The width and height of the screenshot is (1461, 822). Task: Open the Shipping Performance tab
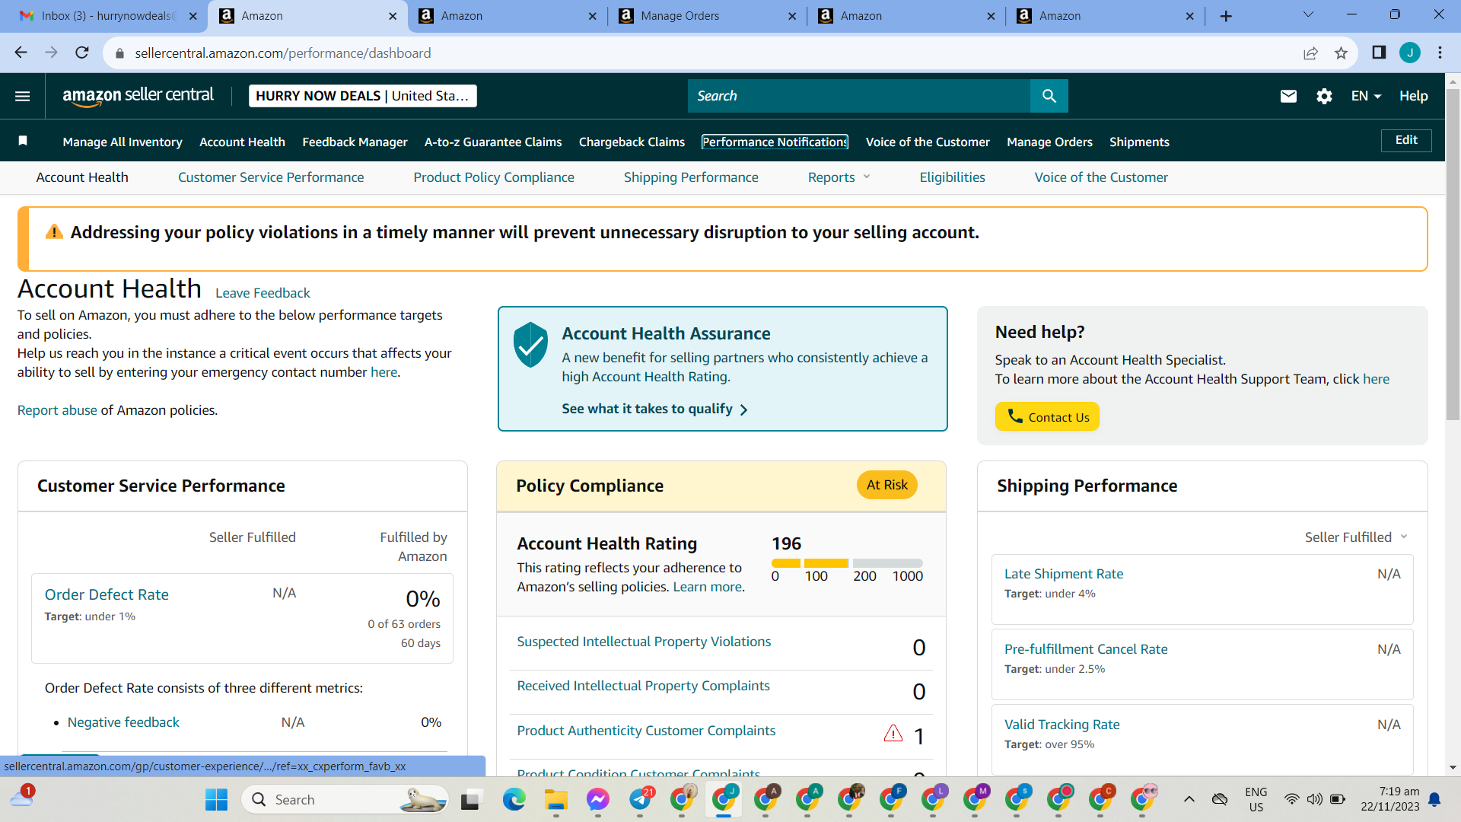[x=691, y=177]
